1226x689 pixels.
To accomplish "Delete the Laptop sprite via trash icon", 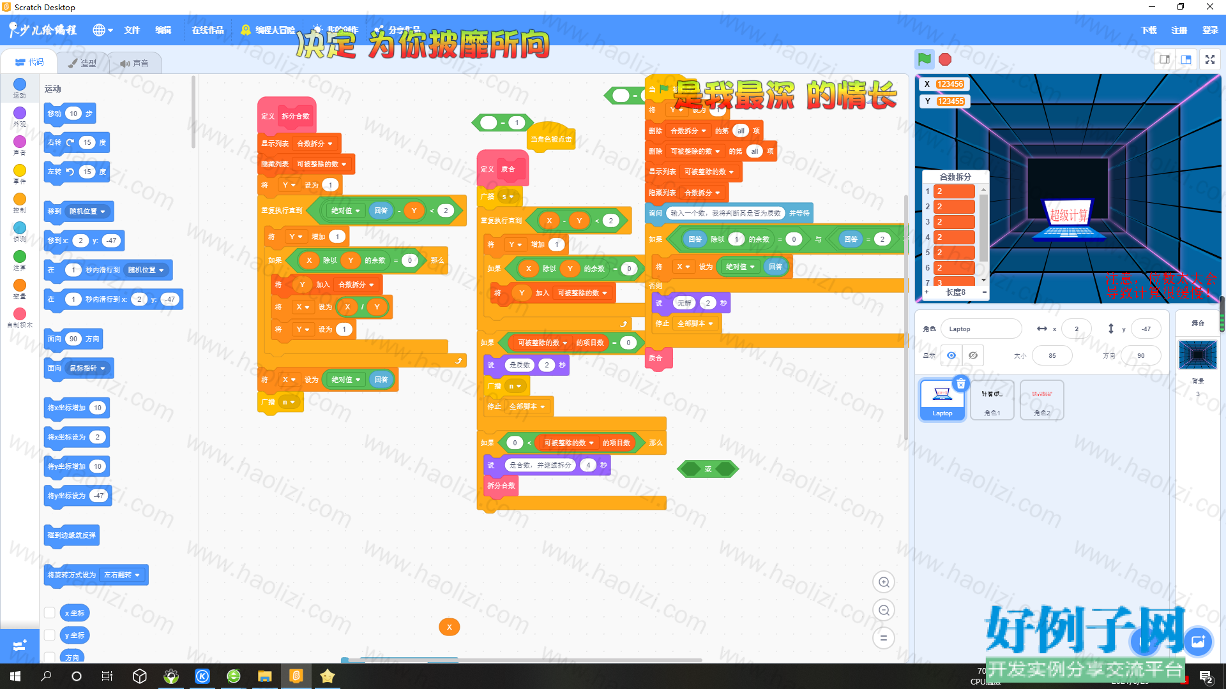I will (960, 384).
